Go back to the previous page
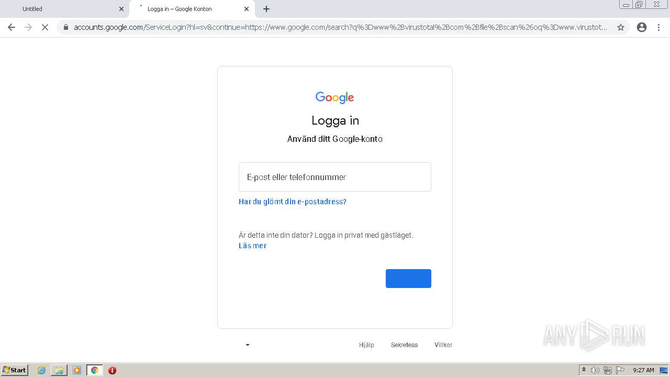The height and width of the screenshot is (377, 670). tap(12, 27)
